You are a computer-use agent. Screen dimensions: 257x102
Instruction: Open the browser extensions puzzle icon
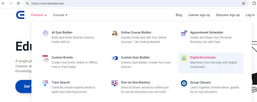254,3
